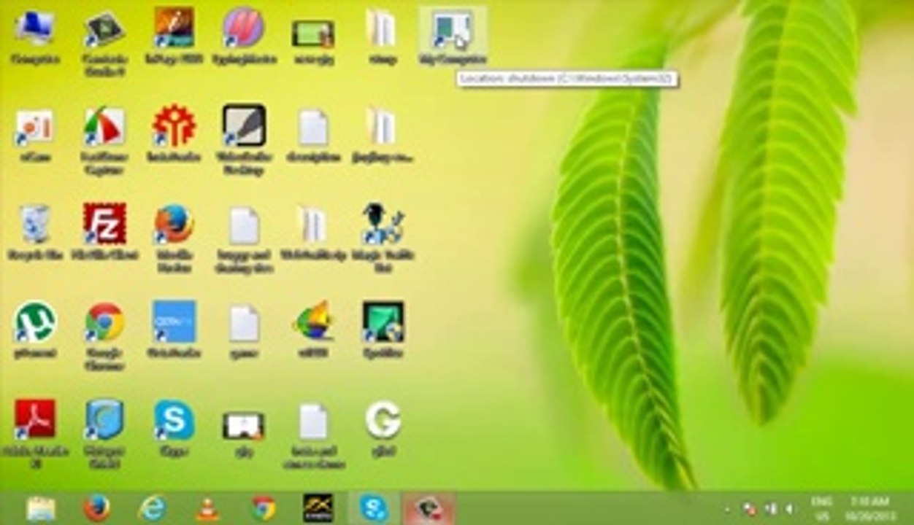Open the network status tray icon
Viewport: 914px width, 525px height.
(x=770, y=509)
